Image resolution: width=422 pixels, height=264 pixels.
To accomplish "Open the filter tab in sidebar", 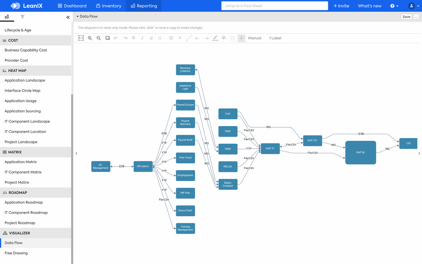I will point(23,17).
